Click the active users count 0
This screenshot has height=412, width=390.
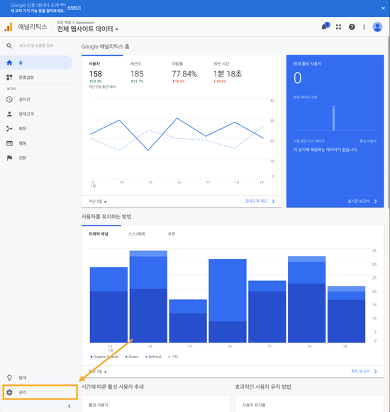click(298, 78)
